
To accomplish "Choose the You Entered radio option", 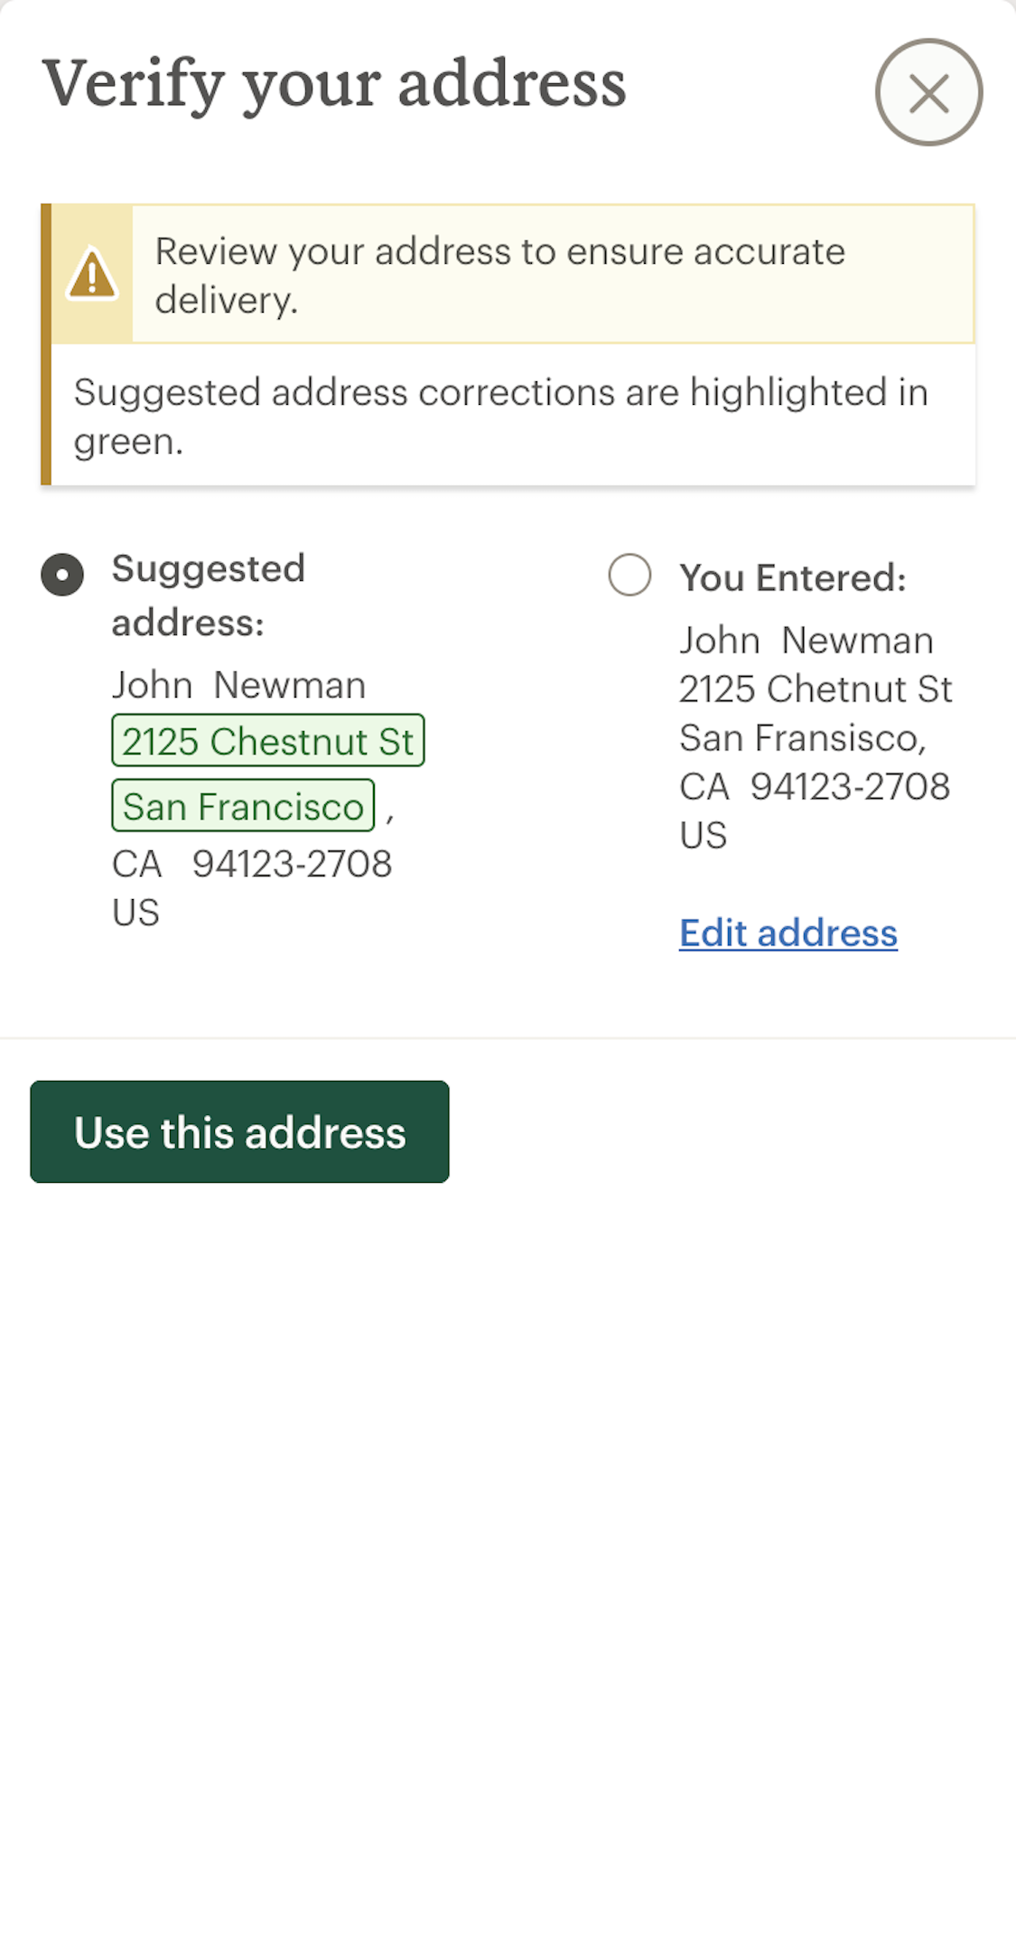I will click(x=629, y=575).
